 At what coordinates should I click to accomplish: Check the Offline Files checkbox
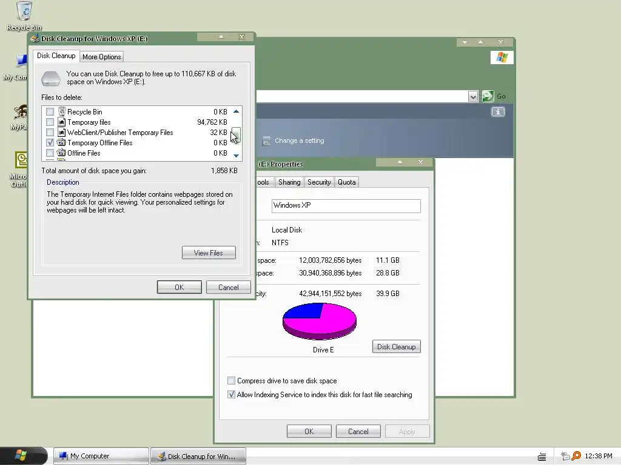click(50, 153)
